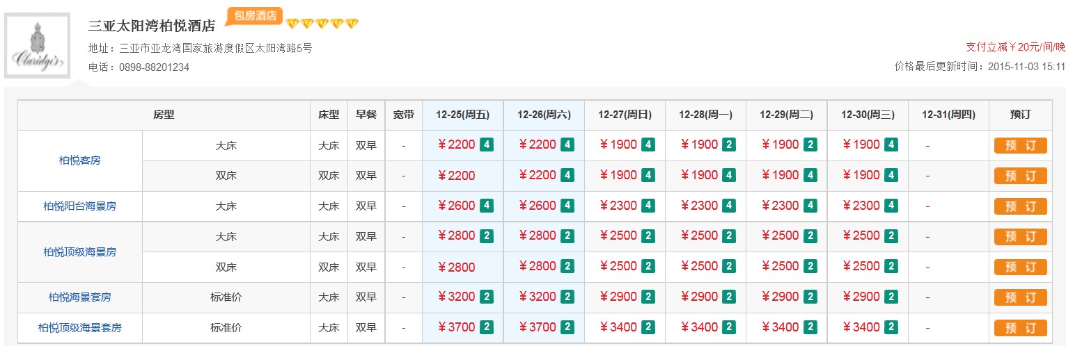
Task: Select the 12-25(周五) date column header
Action: 462,115
